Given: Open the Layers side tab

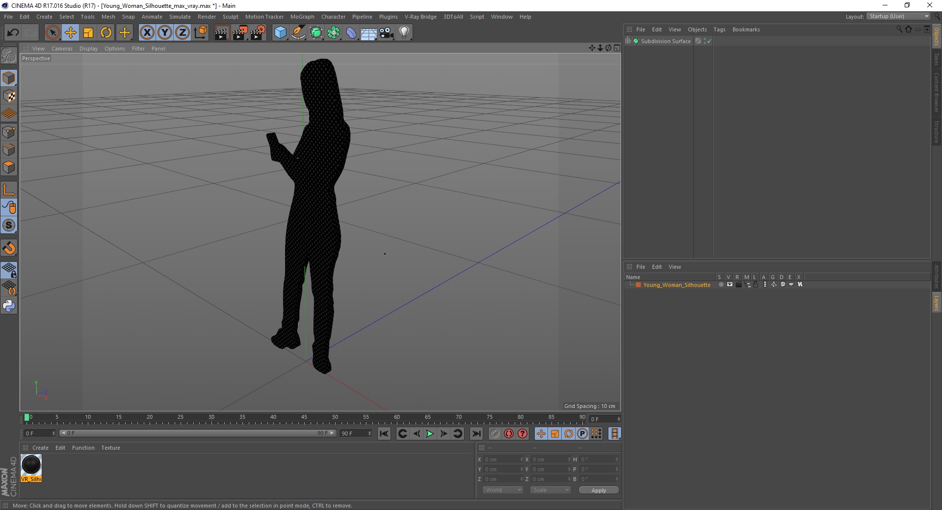Looking at the screenshot, I should [937, 303].
